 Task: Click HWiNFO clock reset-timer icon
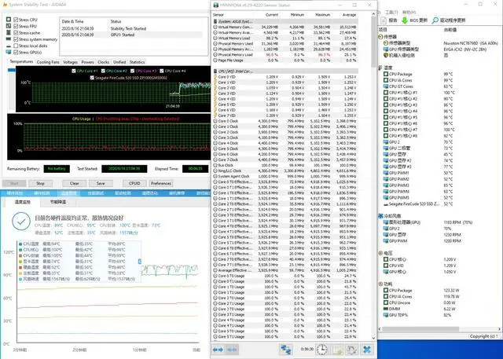point(321,349)
